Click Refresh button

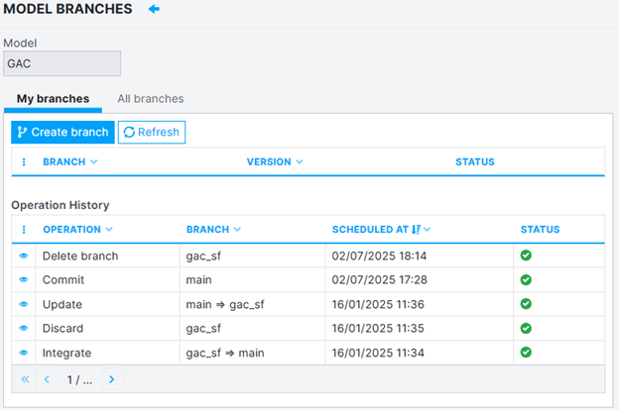(x=152, y=132)
